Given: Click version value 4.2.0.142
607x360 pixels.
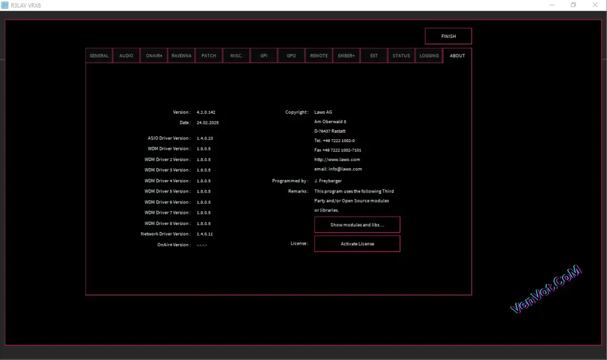Looking at the screenshot, I should pyautogui.click(x=206, y=112).
